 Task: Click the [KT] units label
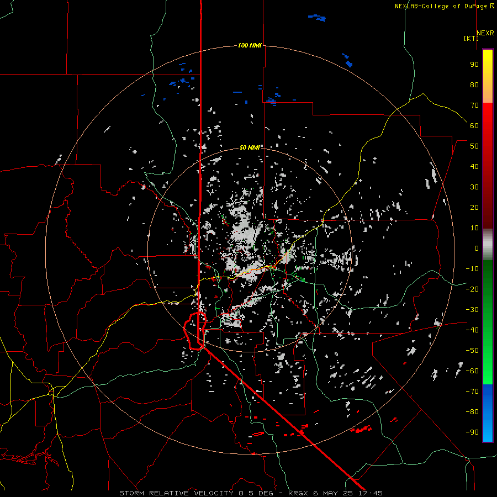point(471,38)
